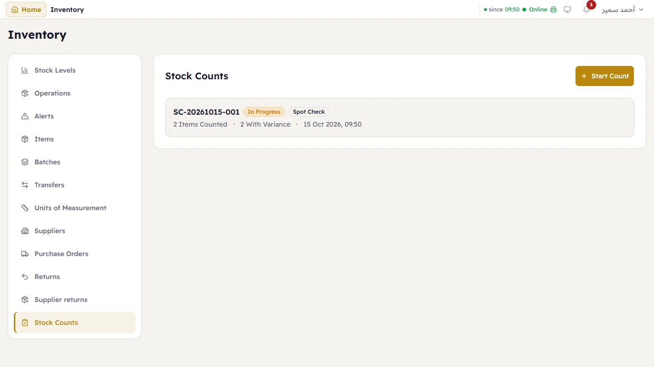Navigate to Transfers
The width and height of the screenshot is (654, 367).
pyautogui.click(x=75, y=185)
